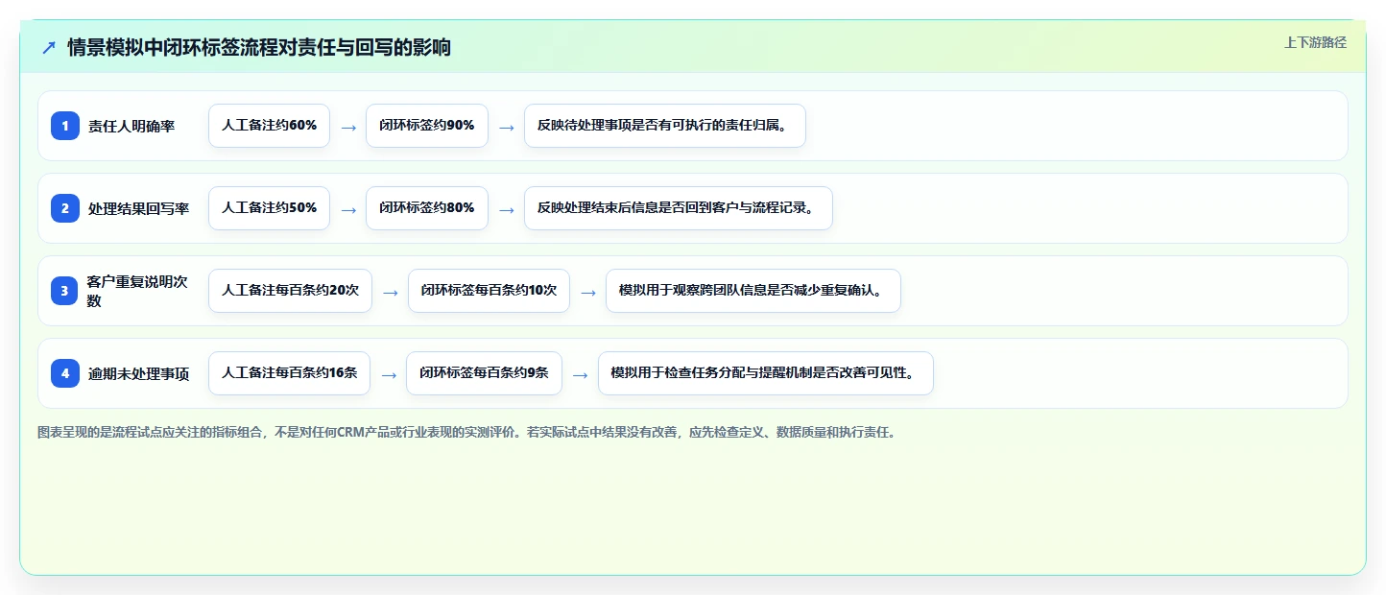Click the 逾期未处理事项 label

[x=138, y=373]
